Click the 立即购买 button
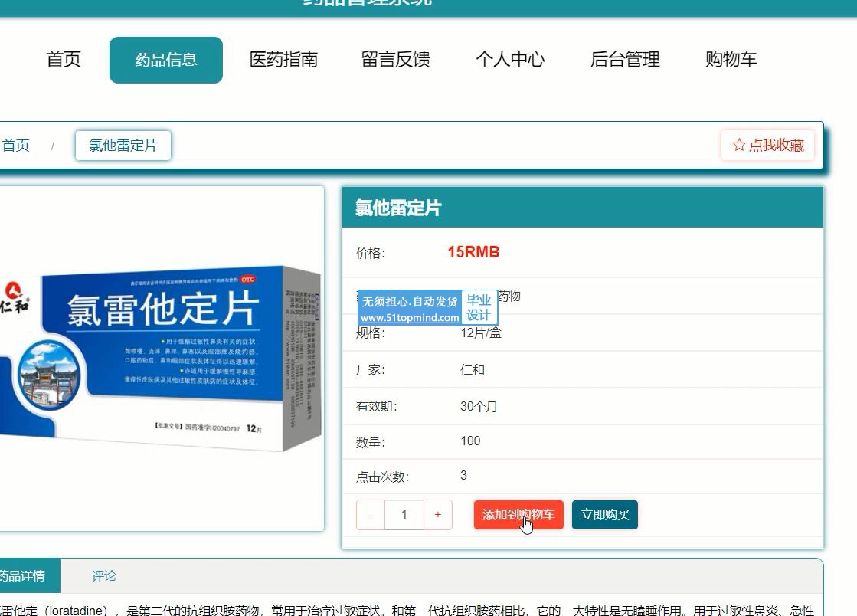The width and height of the screenshot is (857, 616). 604,515
